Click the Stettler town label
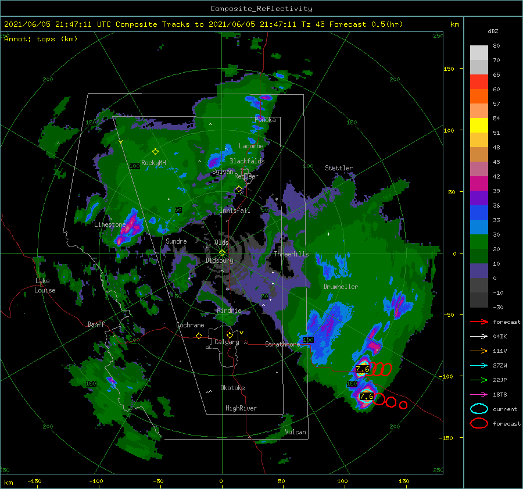Image resolution: width=523 pixels, height=489 pixels. click(339, 168)
